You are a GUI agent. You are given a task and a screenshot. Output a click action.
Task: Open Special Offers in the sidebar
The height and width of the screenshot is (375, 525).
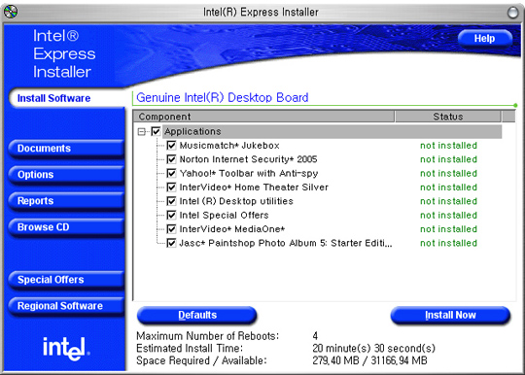66,280
